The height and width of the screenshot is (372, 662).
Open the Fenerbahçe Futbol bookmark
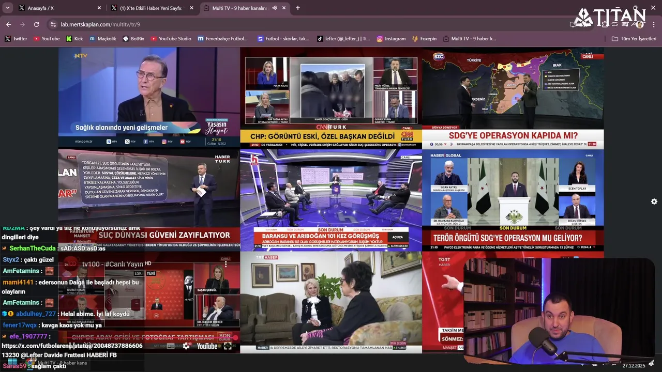[223, 39]
